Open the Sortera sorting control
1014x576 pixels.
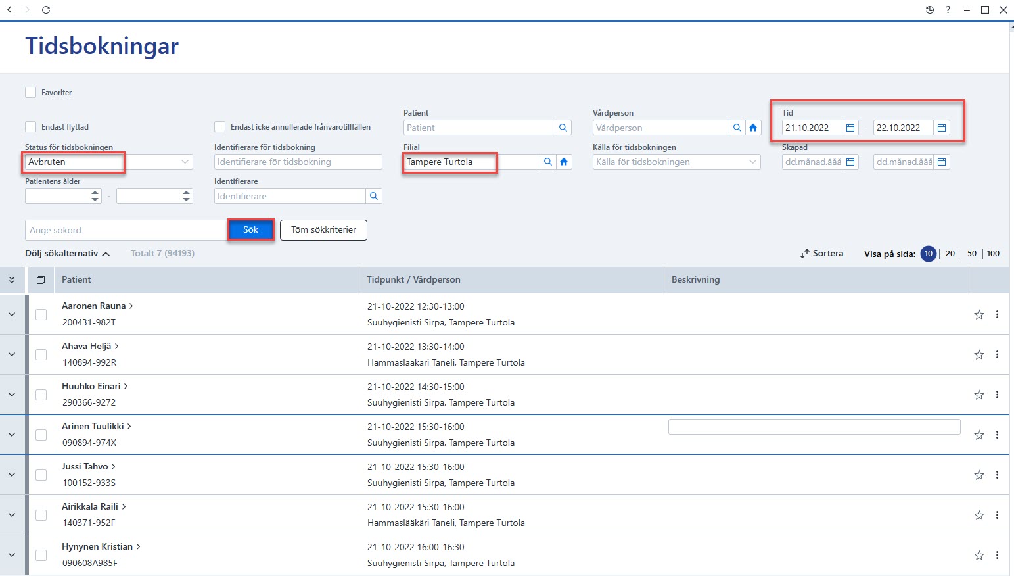click(821, 254)
